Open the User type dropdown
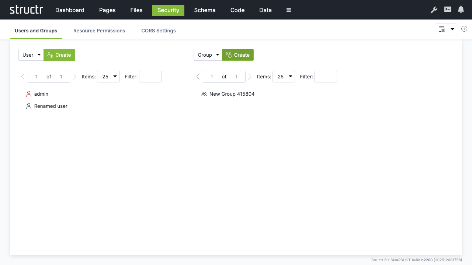472x265 pixels. pyautogui.click(x=31, y=54)
